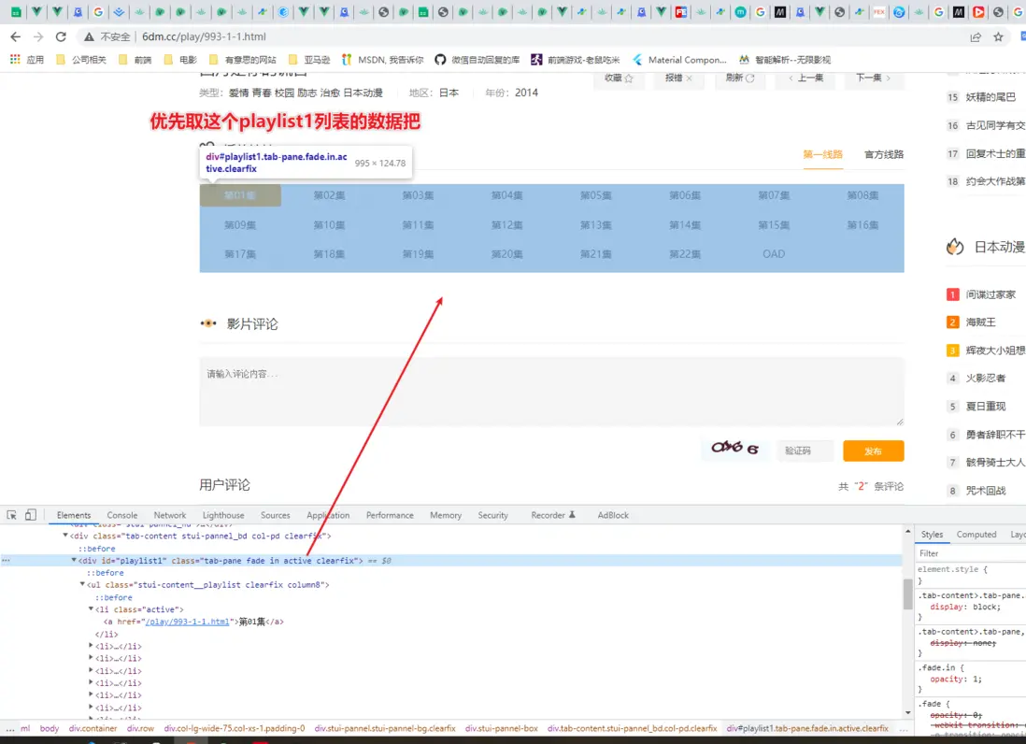
Task: Open the 有意思的网站 bookmark folder
Action: tap(242, 60)
